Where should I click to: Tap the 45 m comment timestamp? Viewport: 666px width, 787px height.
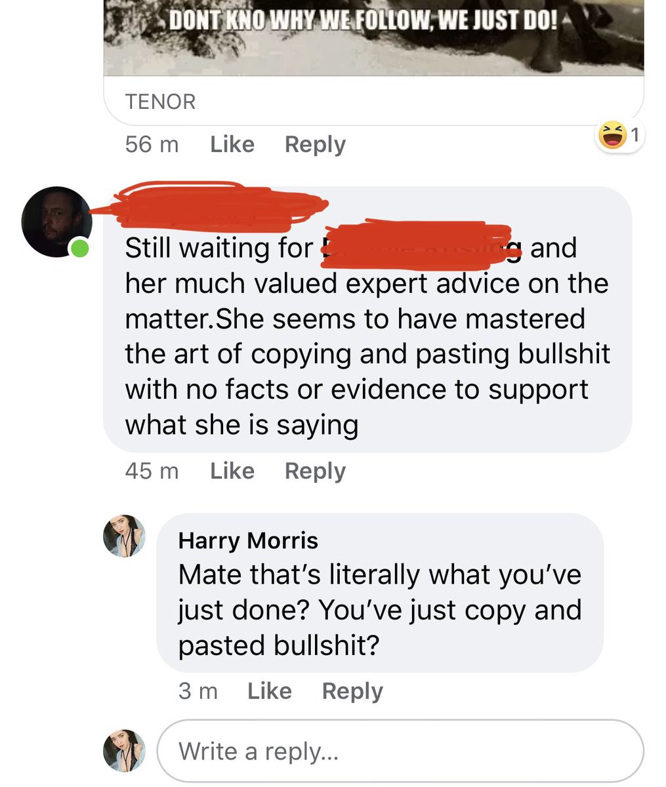pyautogui.click(x=152, y=471)
